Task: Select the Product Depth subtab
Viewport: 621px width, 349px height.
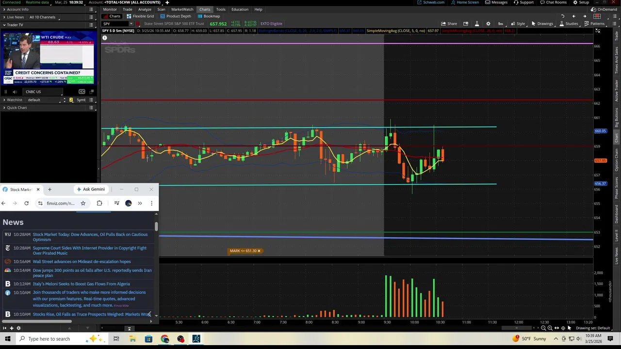Action: (176, 16)
